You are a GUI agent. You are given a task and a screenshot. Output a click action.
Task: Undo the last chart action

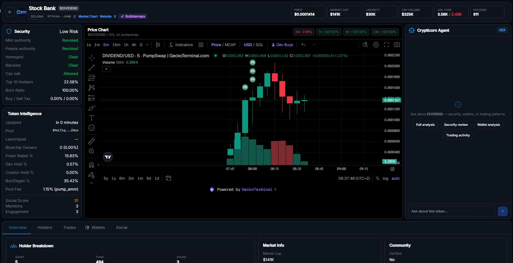304,45
